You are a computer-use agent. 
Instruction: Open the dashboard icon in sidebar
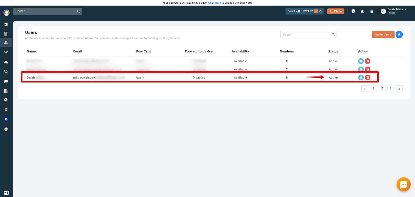tap(6, 24)
